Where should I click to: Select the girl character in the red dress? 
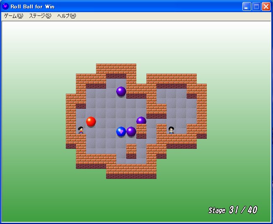pyautogui.click(x=81, y=130)
